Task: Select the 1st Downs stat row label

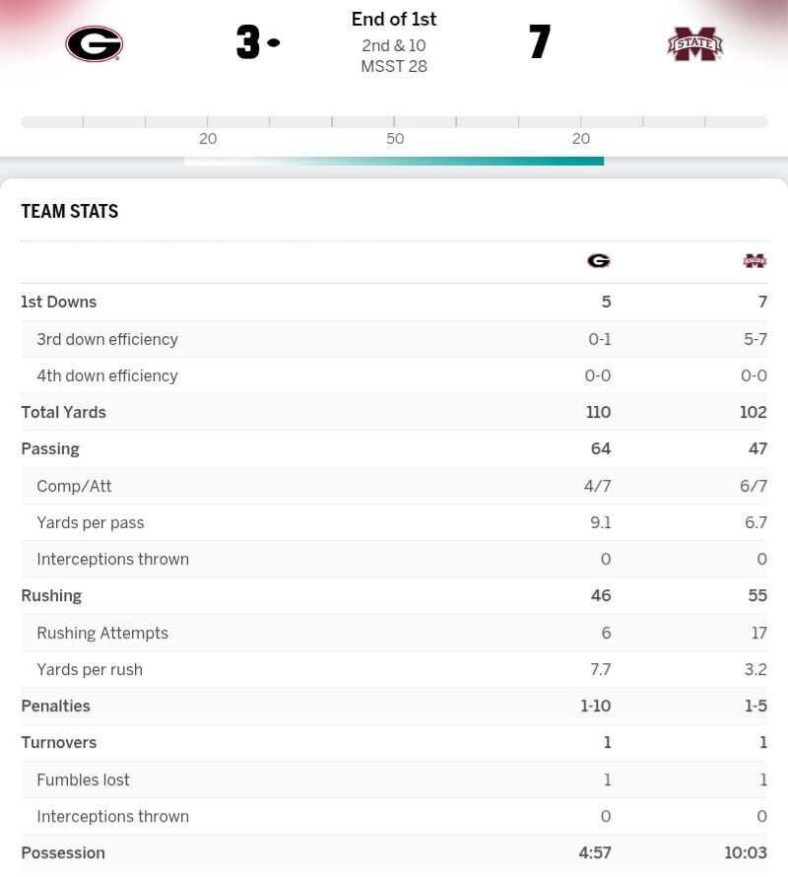Action: click(x=59, y=303)
